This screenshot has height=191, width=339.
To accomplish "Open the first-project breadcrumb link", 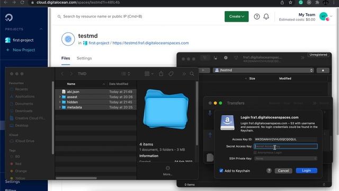I will point(99,43).
